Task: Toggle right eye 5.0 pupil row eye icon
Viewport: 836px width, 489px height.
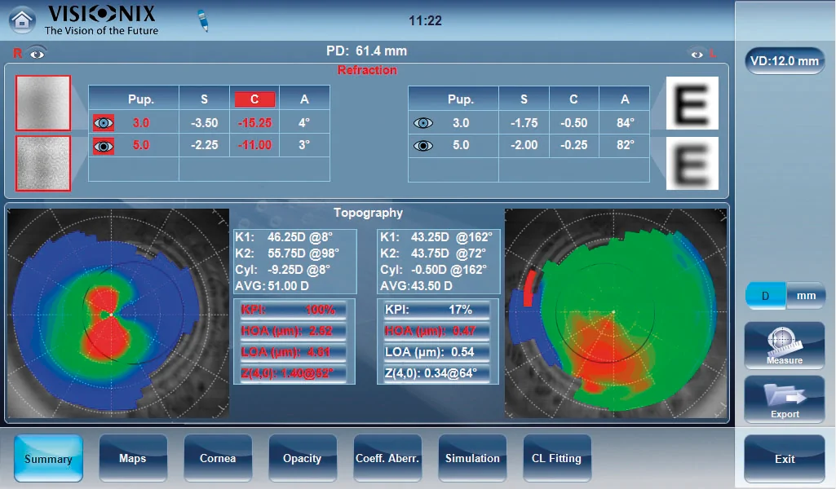Action: (104, 146)
